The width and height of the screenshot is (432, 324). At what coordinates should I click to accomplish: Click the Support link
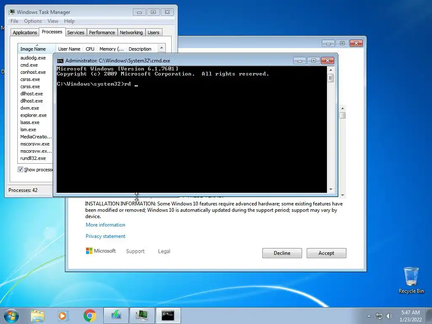click(135, 251)
